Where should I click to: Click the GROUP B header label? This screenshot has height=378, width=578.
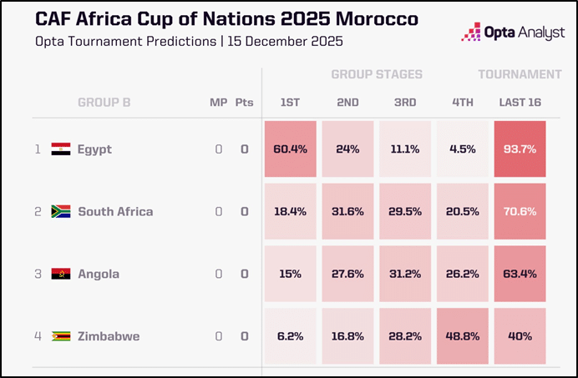click(x=104, y=103)
